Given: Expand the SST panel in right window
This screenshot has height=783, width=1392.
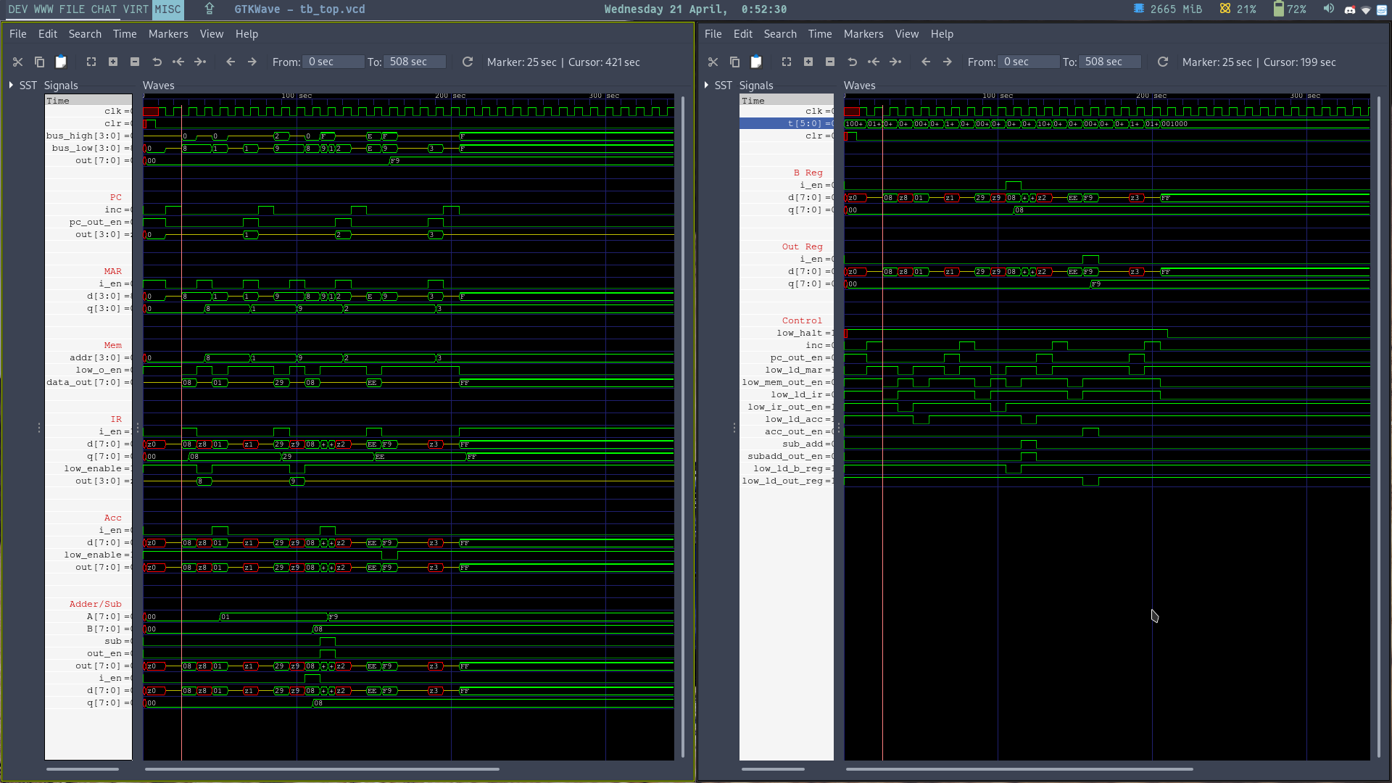Looking at the screenshot, I should (707, 85).
